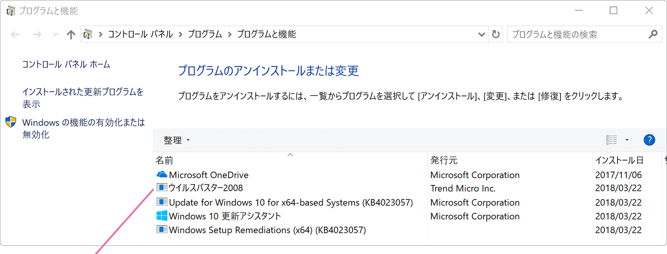
Task: Select ウイルスバスター2008 in the program list
Action: click(x=206, y=188)
